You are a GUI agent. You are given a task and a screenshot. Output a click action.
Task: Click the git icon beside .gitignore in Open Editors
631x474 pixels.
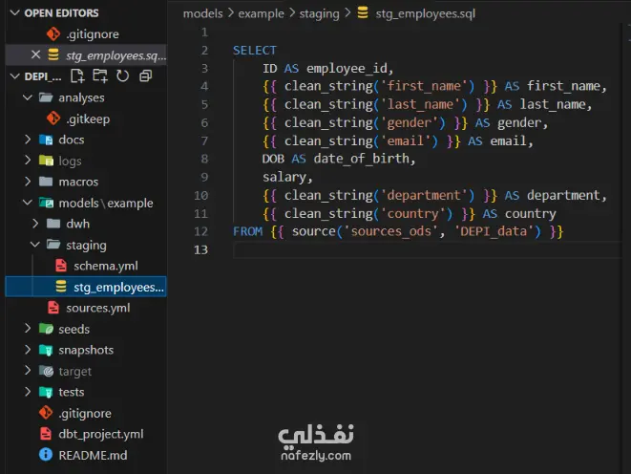coord(53,33)
